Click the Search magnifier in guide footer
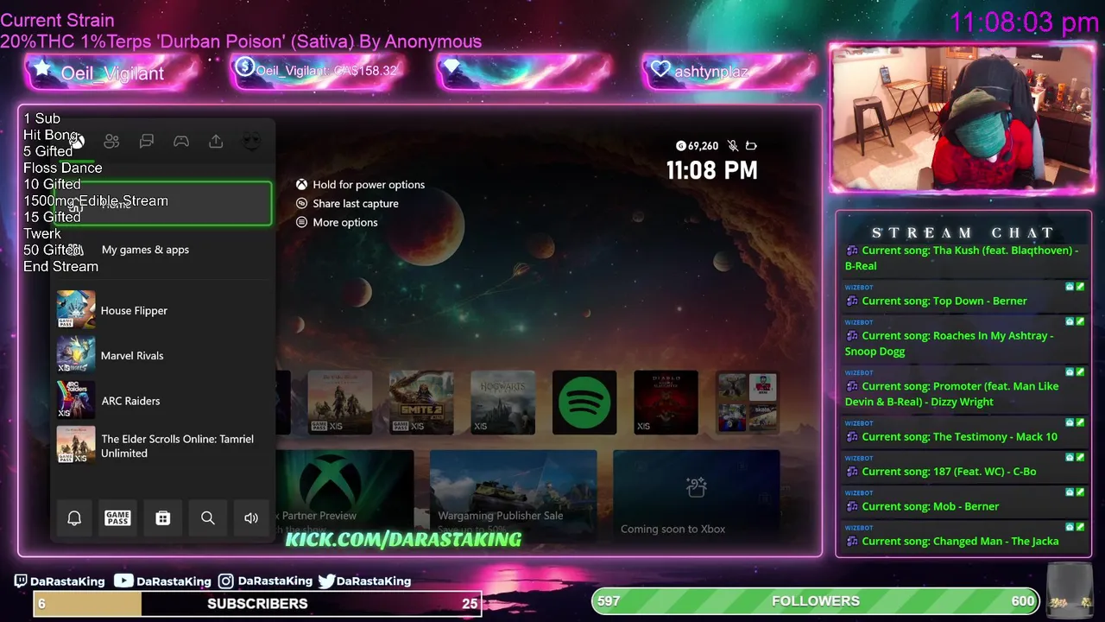 [207, 517]
